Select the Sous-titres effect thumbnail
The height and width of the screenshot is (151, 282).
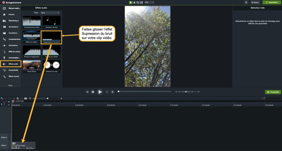(x=32, y=67)
